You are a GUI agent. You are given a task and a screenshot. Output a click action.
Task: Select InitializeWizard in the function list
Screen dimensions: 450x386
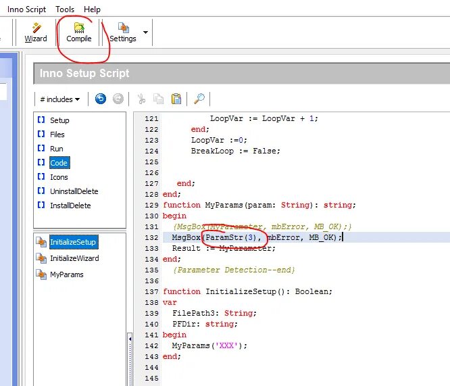74,258
